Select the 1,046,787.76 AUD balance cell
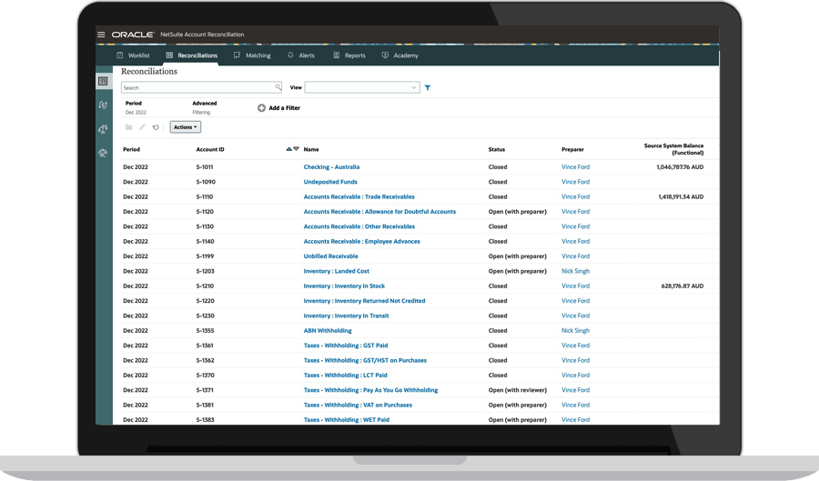The image size is (819, 481). pyautogui.click(x=680, y=167)
